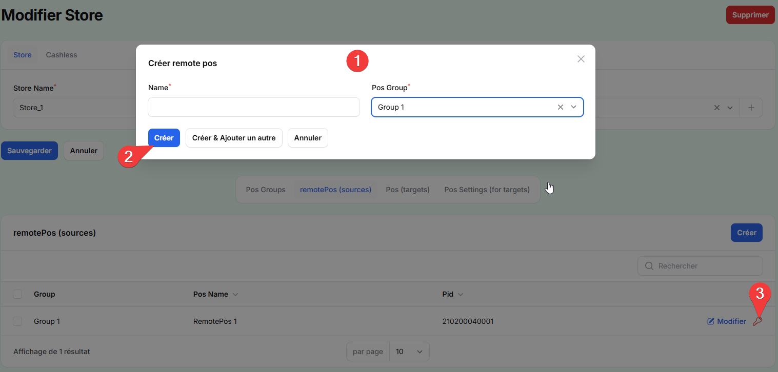Viewport: 778px width, 372px height.
Task: Toggle the select-all checkbox in table header
Action: click(18, 294)
